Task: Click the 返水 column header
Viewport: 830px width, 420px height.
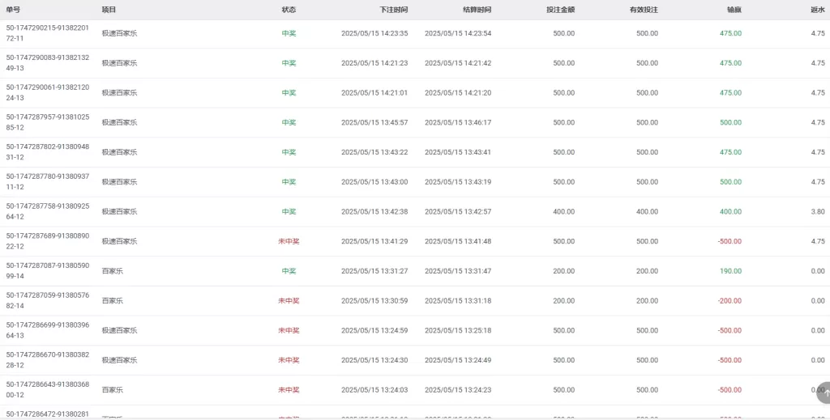Action: click(817, 10)
